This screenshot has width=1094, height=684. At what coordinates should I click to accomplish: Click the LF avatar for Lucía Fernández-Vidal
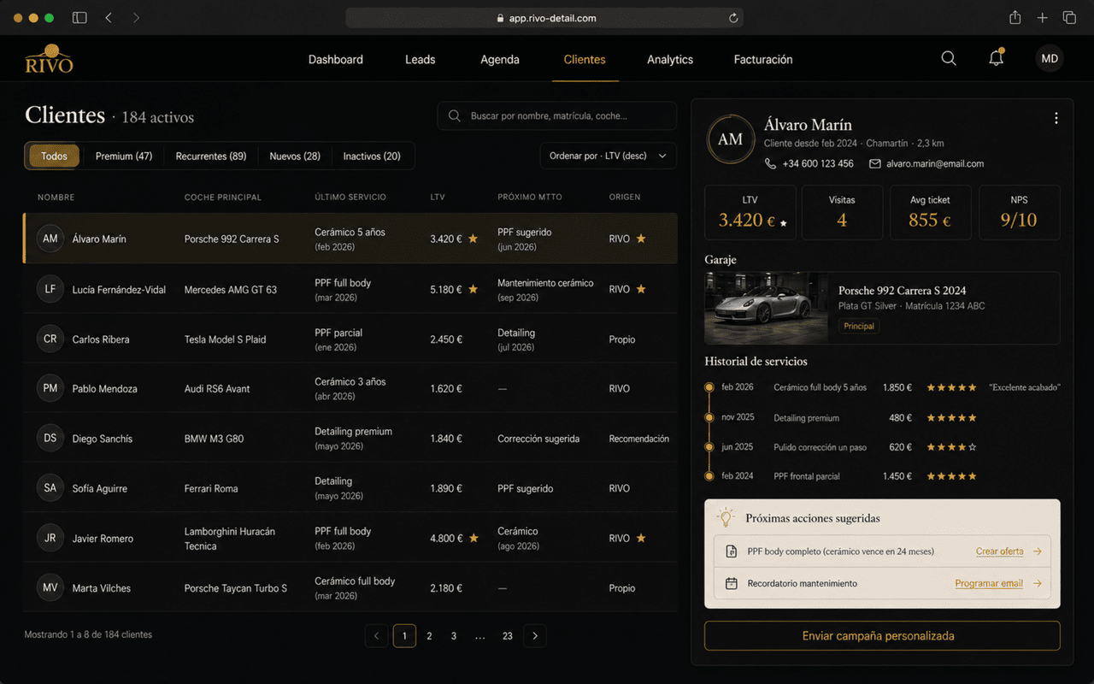coord(50,289)
